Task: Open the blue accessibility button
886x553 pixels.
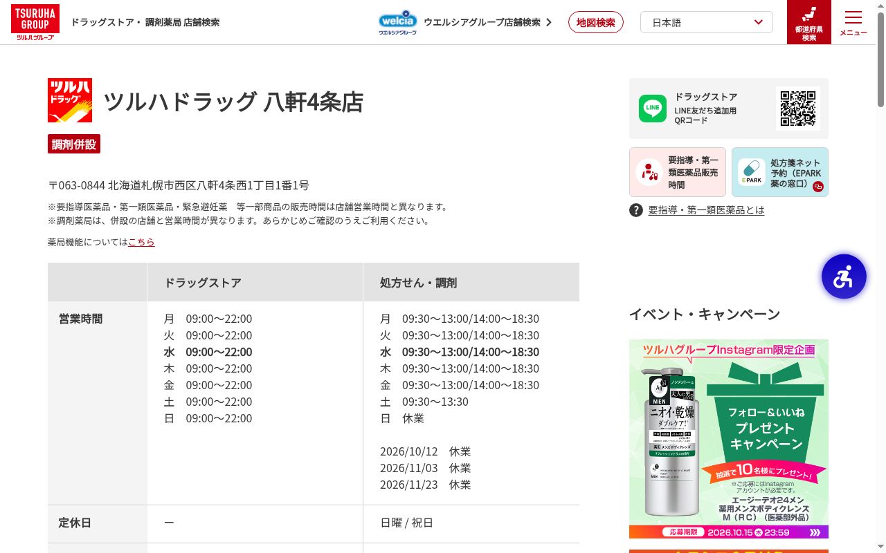Action: pos(844,276)
